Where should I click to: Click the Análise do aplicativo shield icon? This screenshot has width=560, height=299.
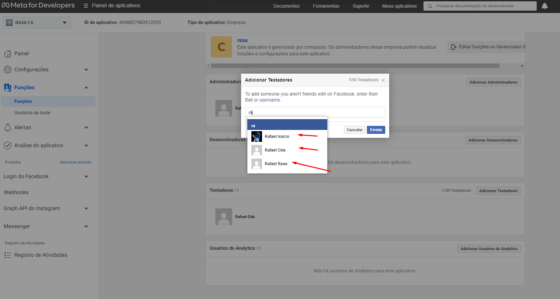pyautogui.click(x=8, y=146)
